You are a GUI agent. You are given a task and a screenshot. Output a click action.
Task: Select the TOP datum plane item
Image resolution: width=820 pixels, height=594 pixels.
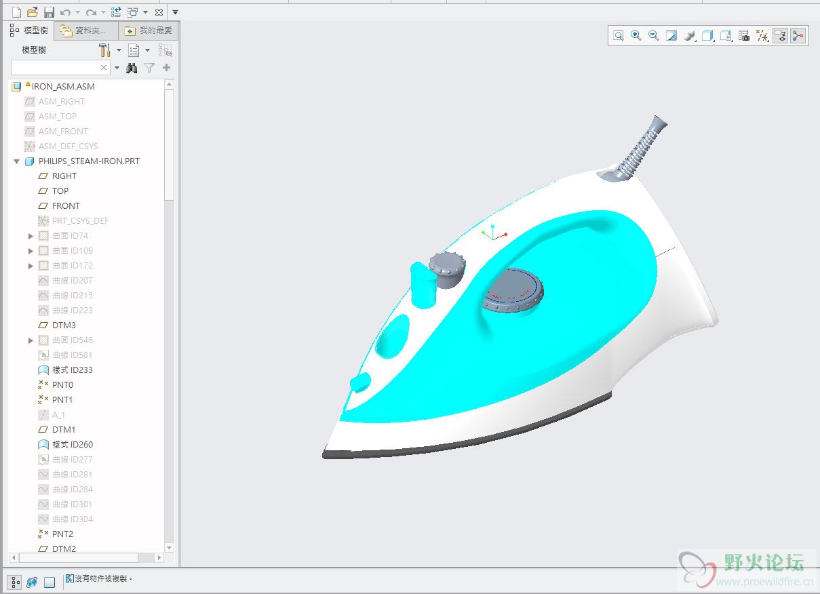(x=60, y=191)
